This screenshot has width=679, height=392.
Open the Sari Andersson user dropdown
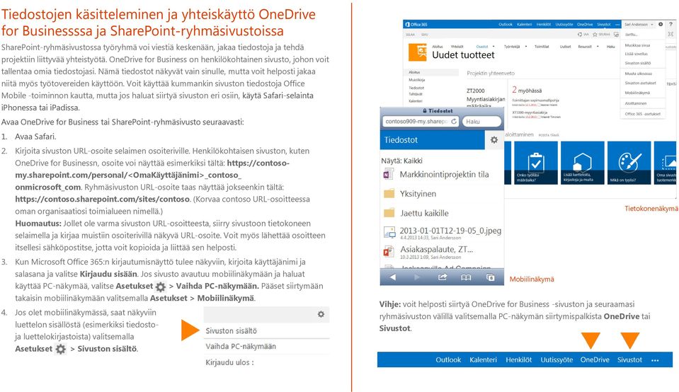(639, 25)
